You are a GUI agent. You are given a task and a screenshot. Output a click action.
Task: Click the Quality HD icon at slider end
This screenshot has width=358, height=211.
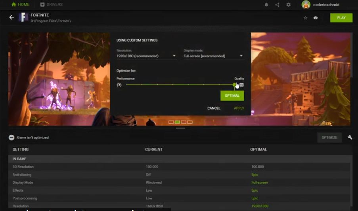[241, 85]
